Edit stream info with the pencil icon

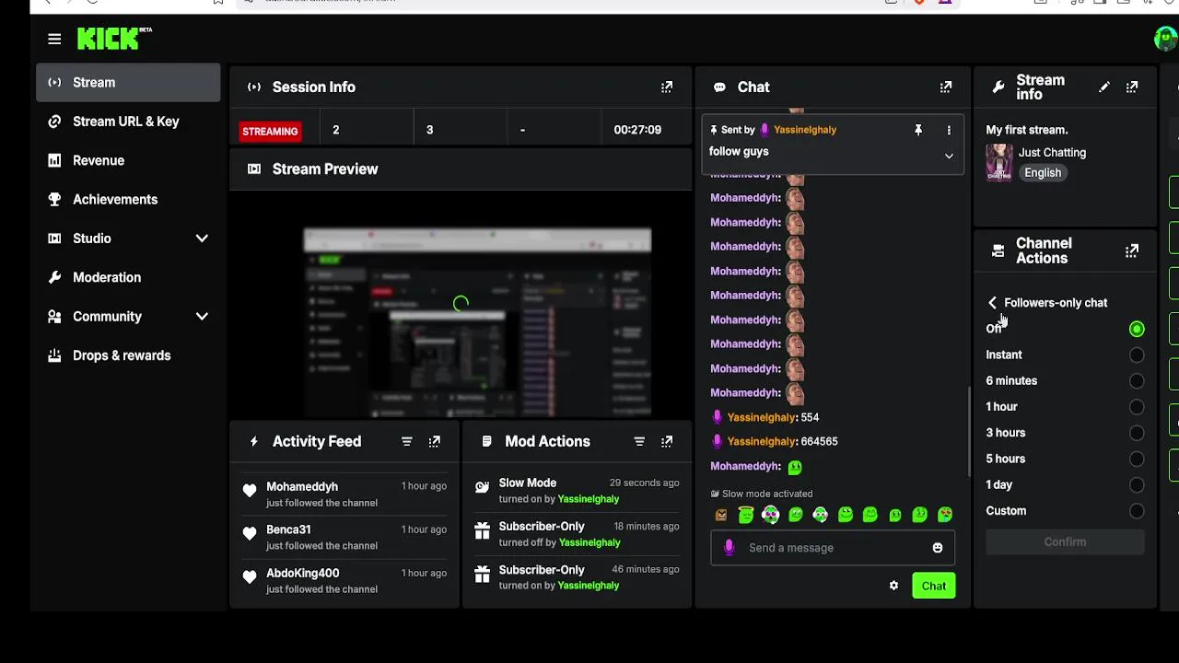[1104, 87]
